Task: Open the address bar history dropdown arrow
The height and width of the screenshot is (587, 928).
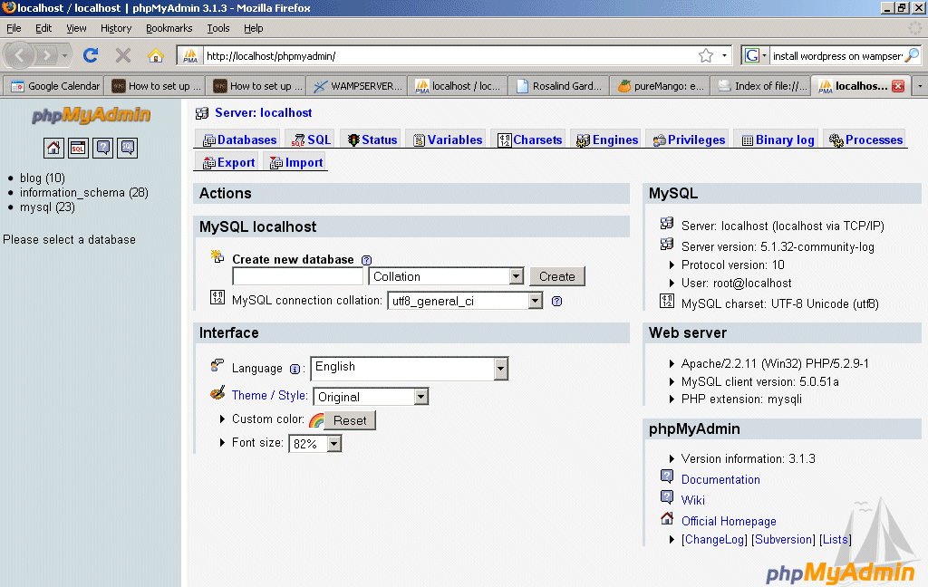Action: (x=724, y=55)
